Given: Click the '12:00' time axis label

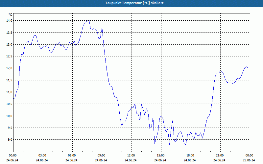Looking at the screenshot, I should click(x=131, y=155).
